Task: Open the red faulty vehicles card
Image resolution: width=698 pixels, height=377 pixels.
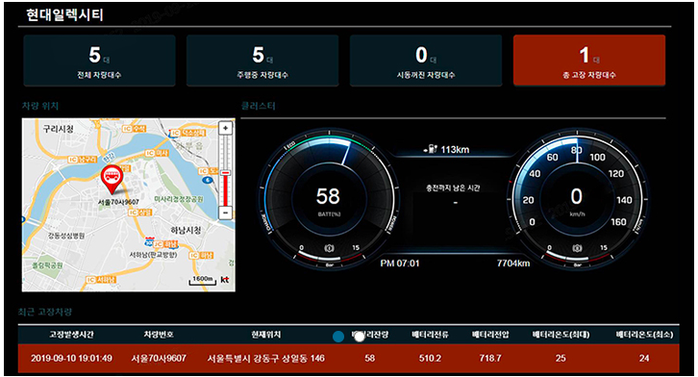Action: coord(589,61)
